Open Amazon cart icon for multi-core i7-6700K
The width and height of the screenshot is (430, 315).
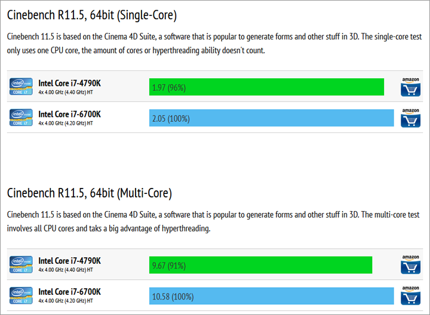coord(410,295)
